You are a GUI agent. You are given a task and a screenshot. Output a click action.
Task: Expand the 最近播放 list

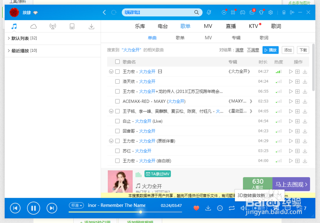19,50
